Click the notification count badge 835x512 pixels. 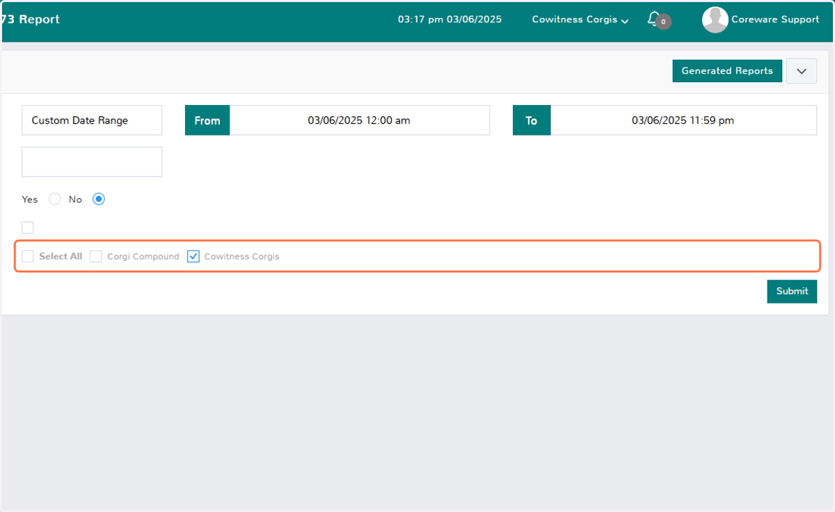(x=663, y=22)
